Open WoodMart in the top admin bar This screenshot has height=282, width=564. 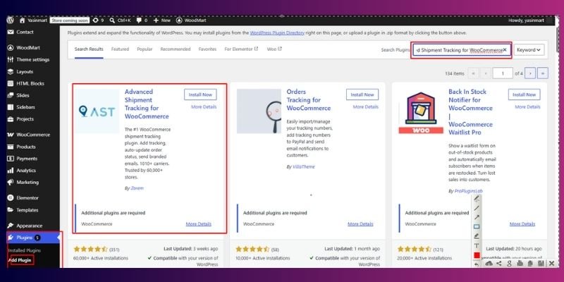coord(191,20)
